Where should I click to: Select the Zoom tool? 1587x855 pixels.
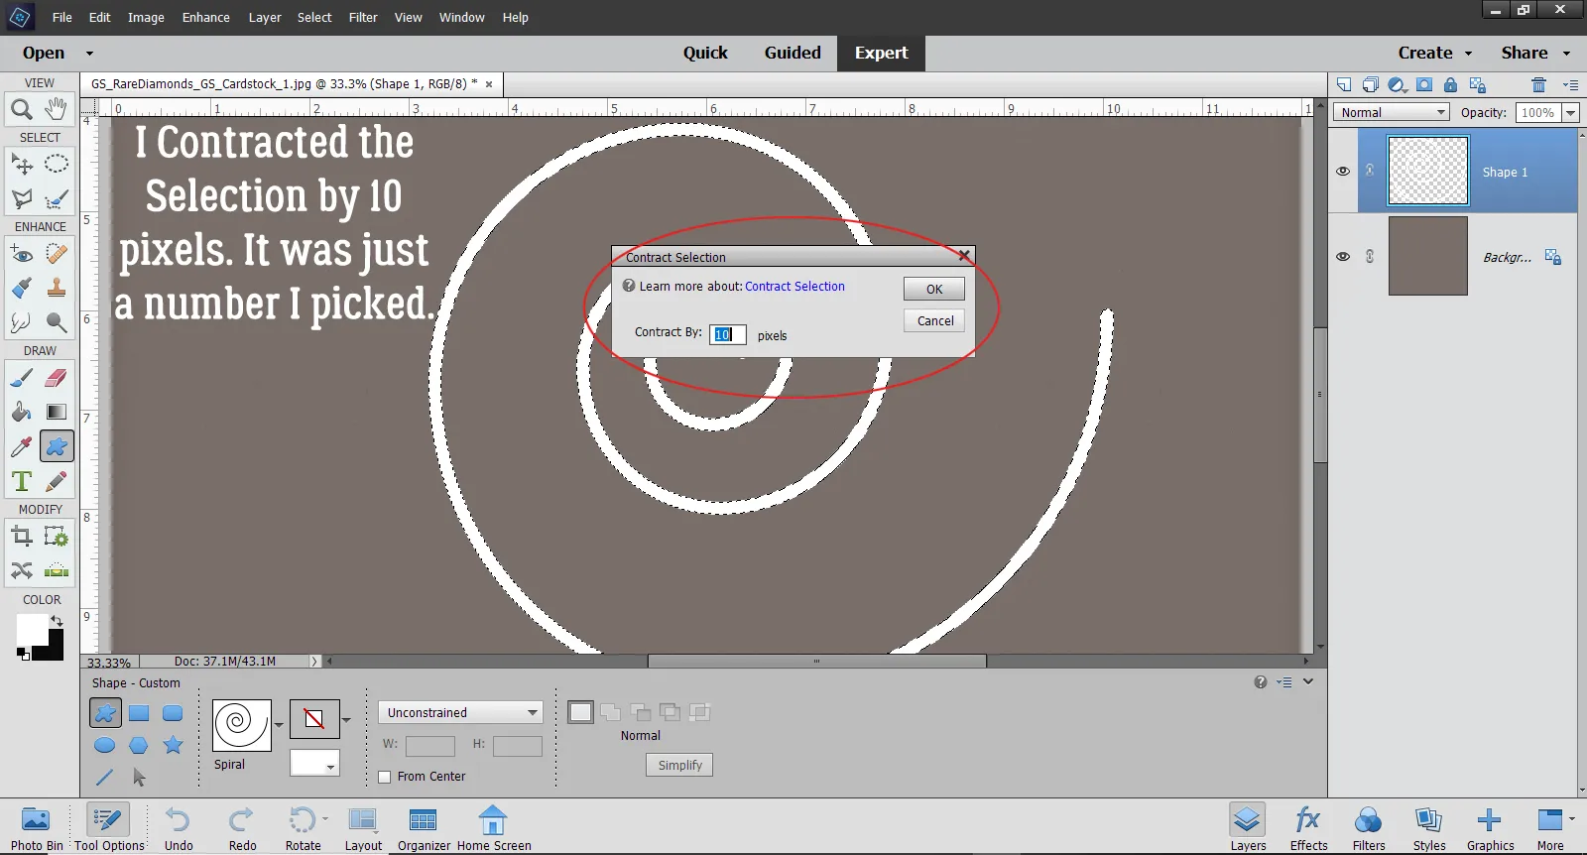coord(21,108)
